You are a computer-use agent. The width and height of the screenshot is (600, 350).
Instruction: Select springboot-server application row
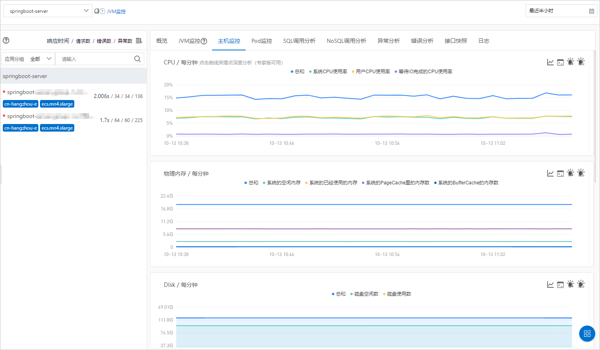coord(74,76)
